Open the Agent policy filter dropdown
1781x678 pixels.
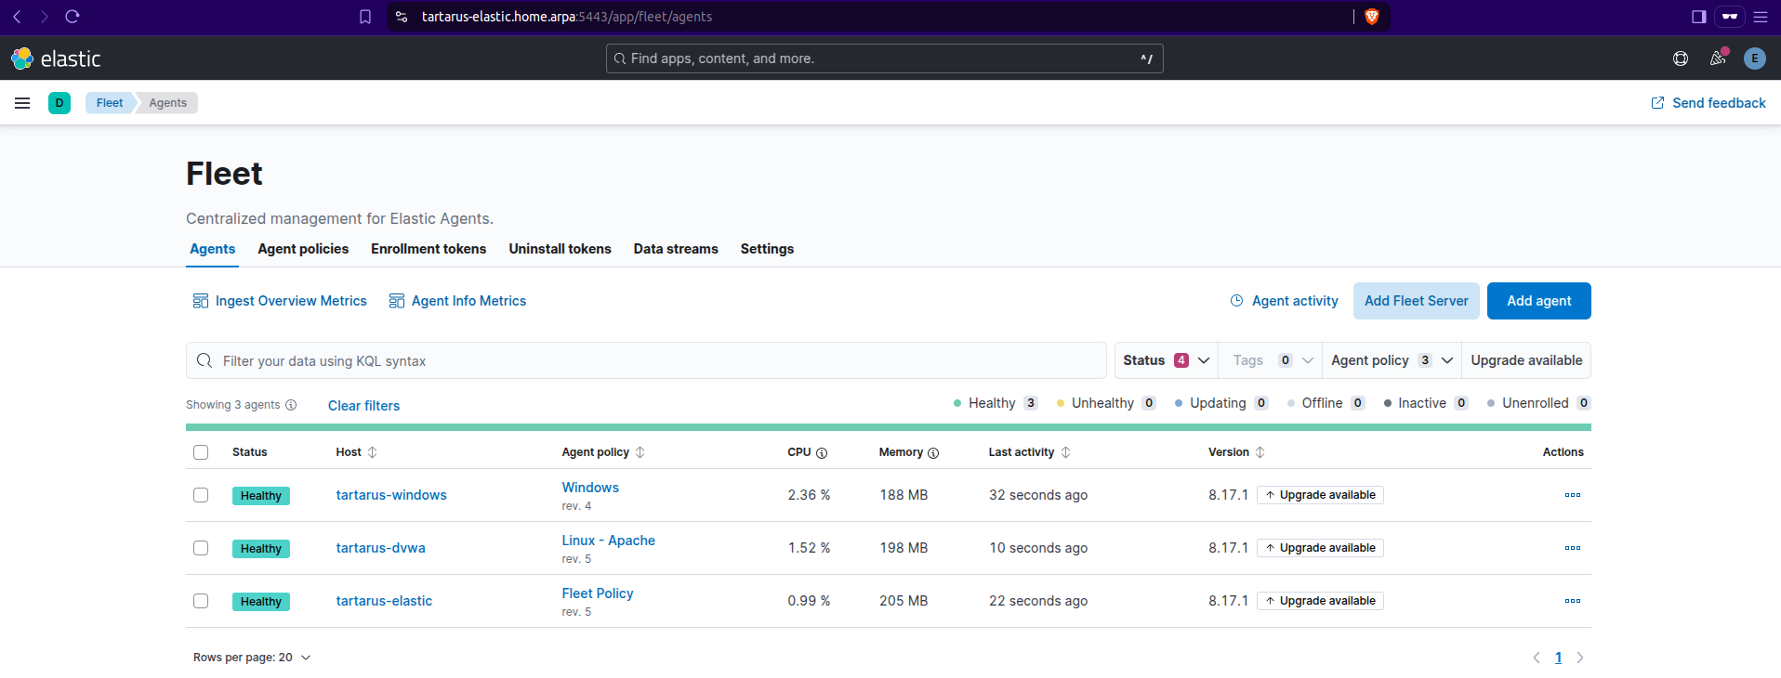(1391, 360)
